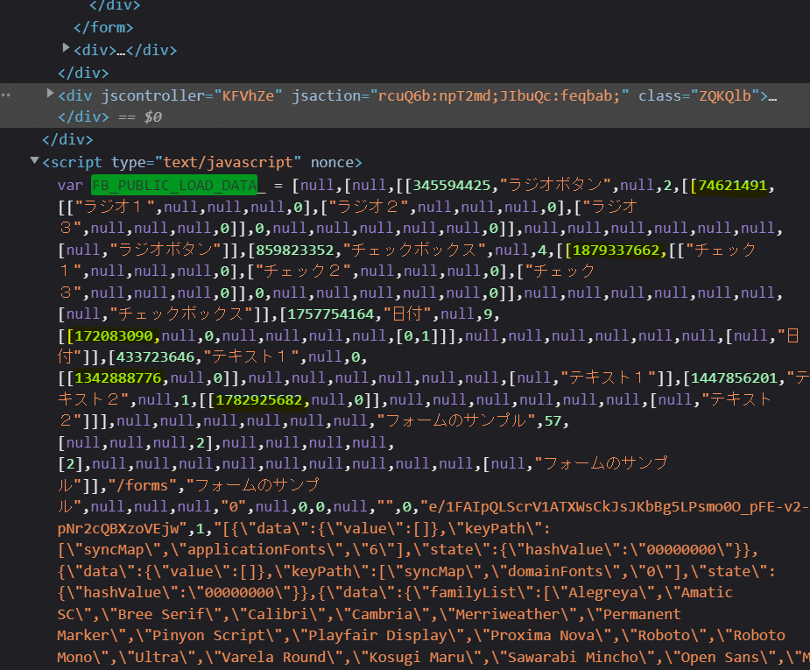Click the ID 433723646
This screenshot has width=810, height=670.
[x=156, y=357]
